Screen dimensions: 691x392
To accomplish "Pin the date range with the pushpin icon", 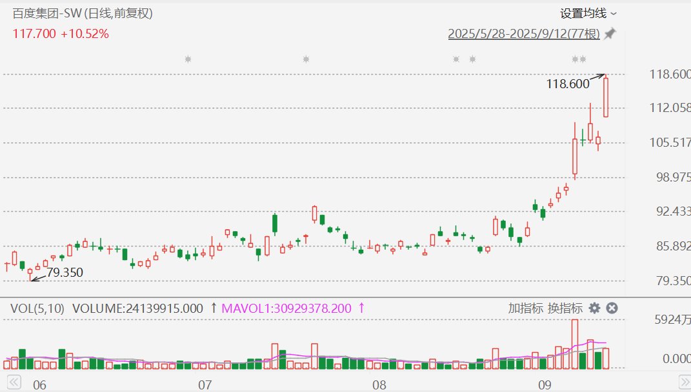I will point(610,34).
